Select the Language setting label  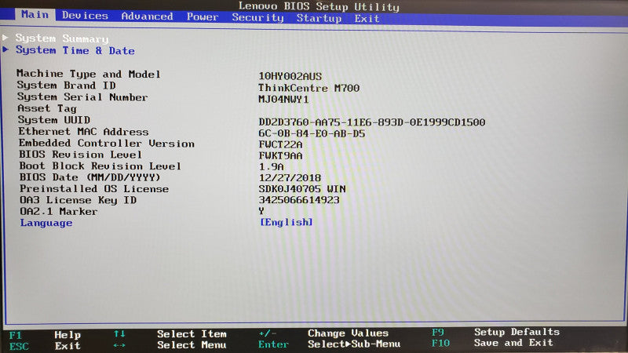46,223
